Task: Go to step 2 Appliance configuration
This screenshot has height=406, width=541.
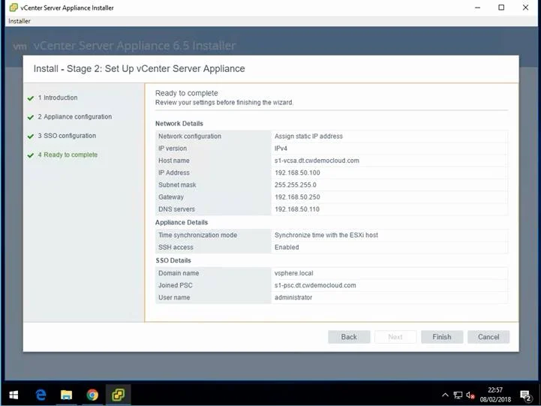Action: [x=75, y=116]
